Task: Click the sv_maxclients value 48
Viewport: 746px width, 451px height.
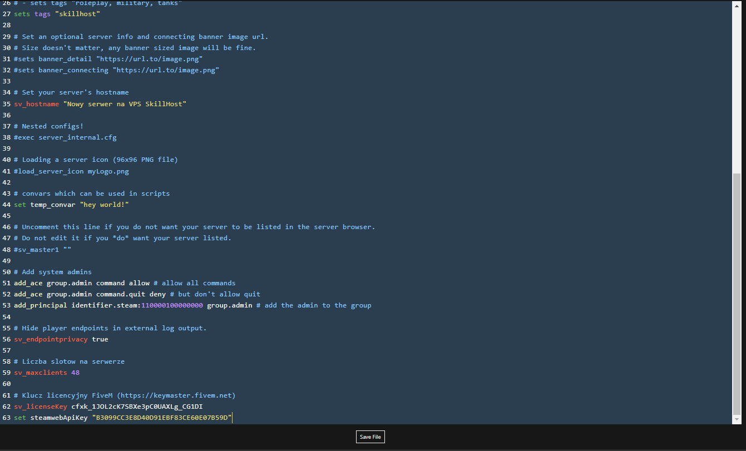Action: point(75,373)
